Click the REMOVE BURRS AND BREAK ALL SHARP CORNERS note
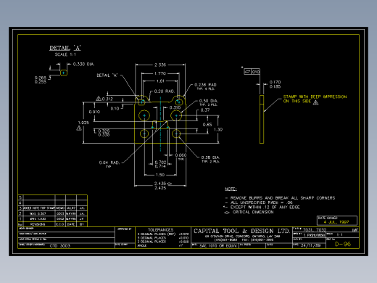The width and height of the screenshot is (377, 283). click(x=283, y=198)
